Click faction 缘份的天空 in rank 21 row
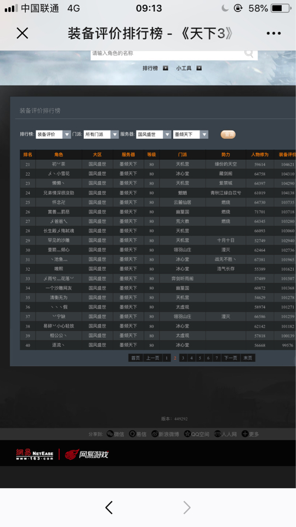296x527 pixels. 226,164
